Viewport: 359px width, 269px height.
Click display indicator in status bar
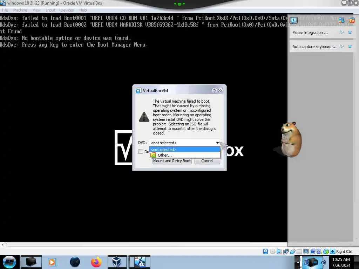[x=306, y=251]
